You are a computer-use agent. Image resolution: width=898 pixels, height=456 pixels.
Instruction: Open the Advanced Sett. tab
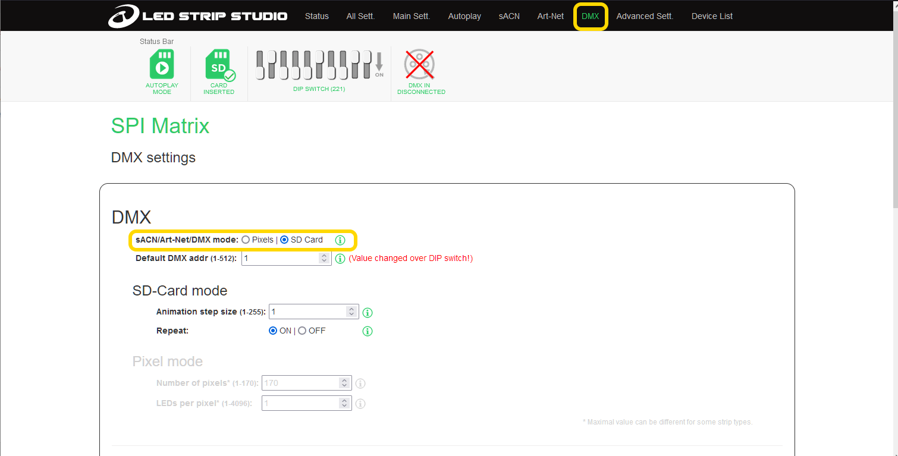(x=645, y=16)
